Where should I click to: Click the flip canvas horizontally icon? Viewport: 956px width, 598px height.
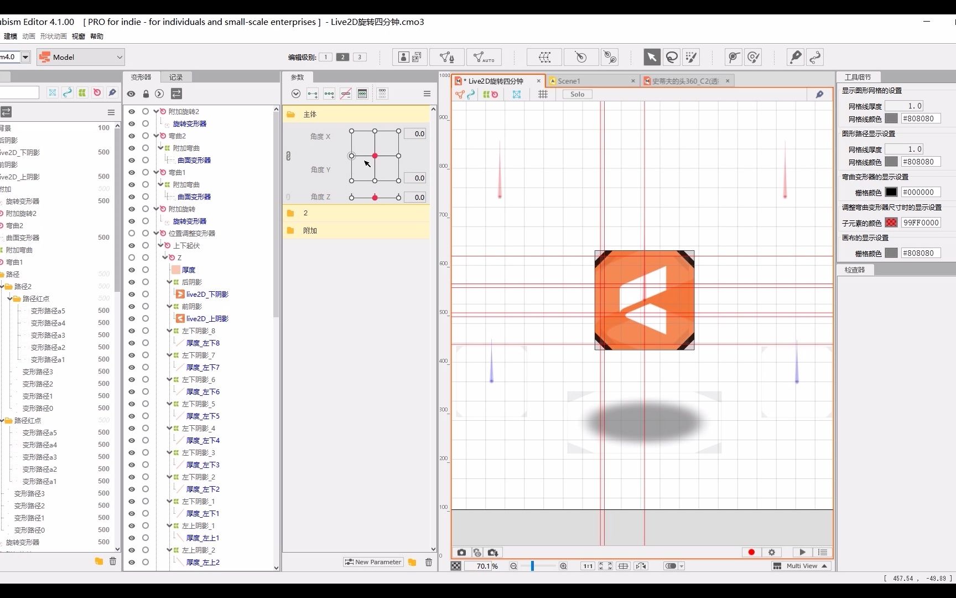click(641, 566)
